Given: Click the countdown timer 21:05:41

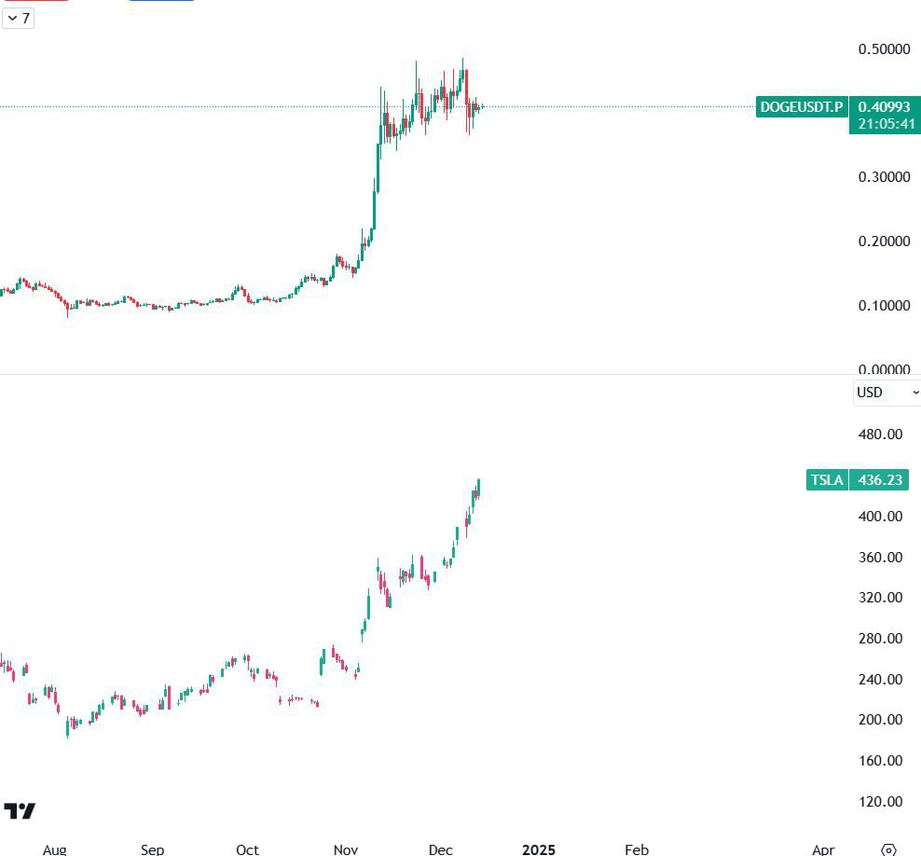Looking at the screenshot, I should pos(884,121).
